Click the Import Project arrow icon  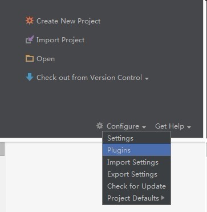click(x=30, y=39)
